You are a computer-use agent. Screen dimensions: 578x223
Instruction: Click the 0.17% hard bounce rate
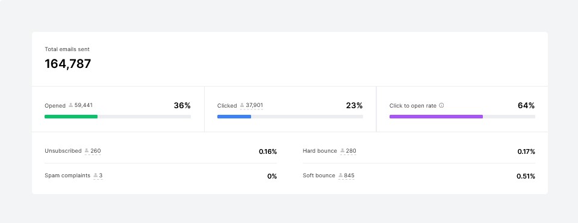(x=526, y=151)
